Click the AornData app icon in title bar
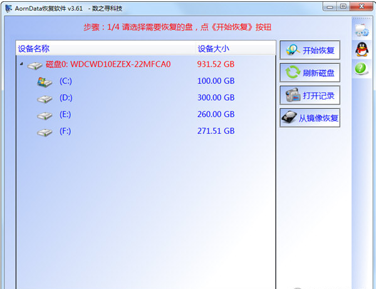The height and width of the screenshot is (289, 376). tap(9, 8)
